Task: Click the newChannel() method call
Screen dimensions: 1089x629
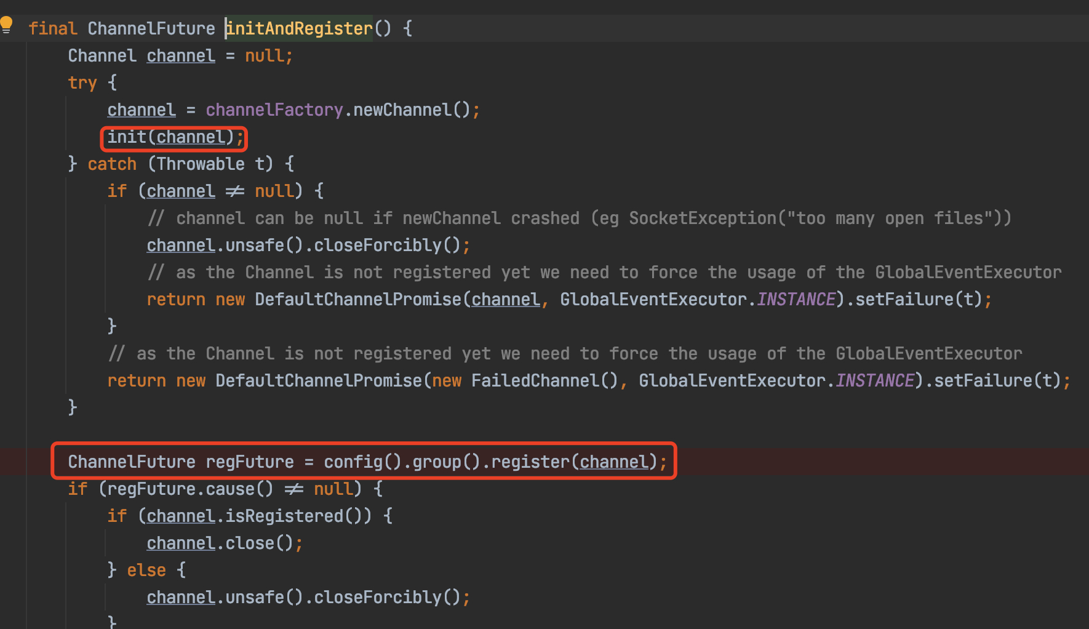Action: (x=412, y=110)
